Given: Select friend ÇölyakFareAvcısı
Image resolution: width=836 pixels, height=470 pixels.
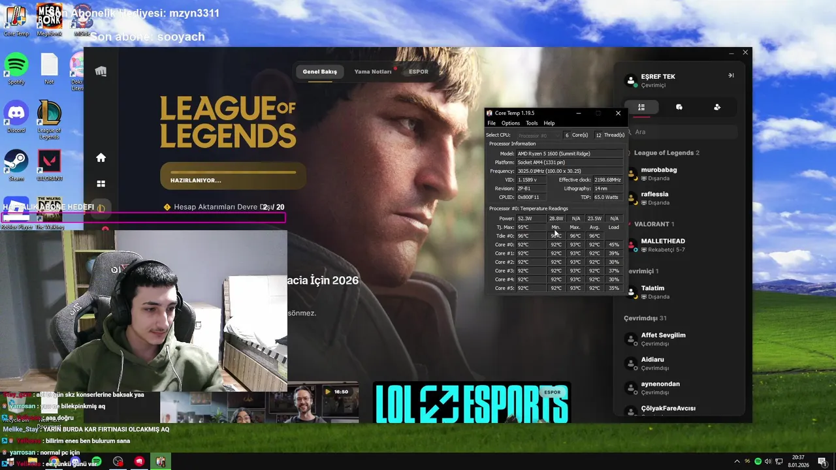Looking at the screenshot, I should coord(679,411).
